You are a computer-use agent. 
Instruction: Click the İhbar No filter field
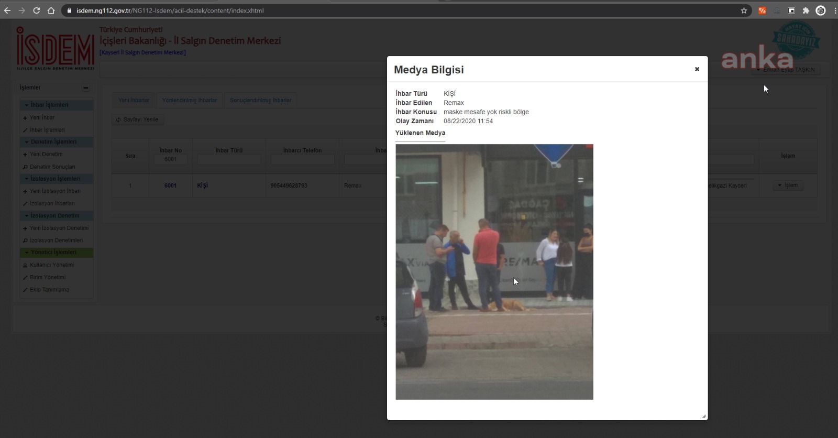coord(170,159)
